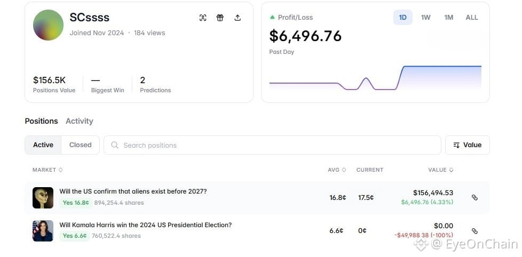Sort positions by AVG column
This screenshot has height=257, width=522.
click(336, 170)
